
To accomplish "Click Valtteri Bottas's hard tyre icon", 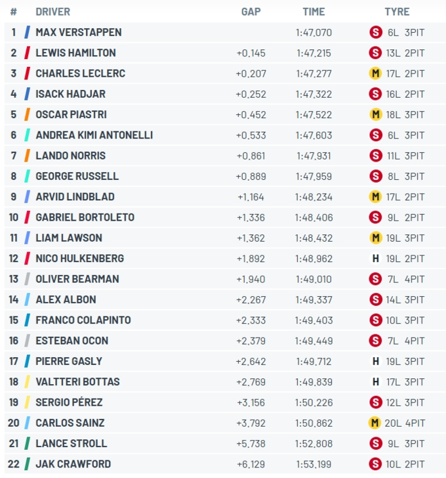I will [375, 381].
